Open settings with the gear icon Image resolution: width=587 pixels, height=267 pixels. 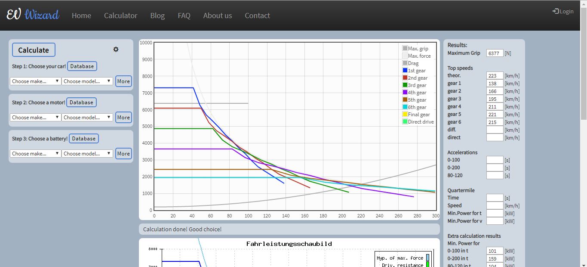pyautogui.click(x=115, y=49)
